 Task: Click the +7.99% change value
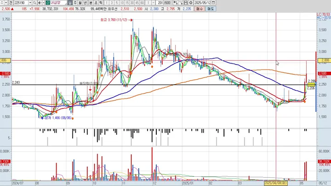34,9
